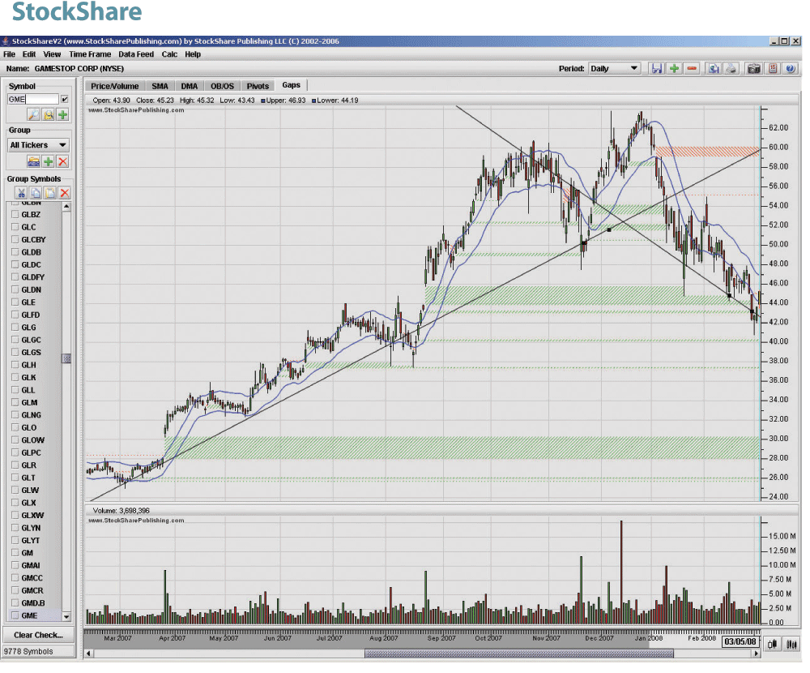Switch to the Pivots tab
Image resolution: width=810 pixels, height=673 pixels.
(x=258, y=86)
